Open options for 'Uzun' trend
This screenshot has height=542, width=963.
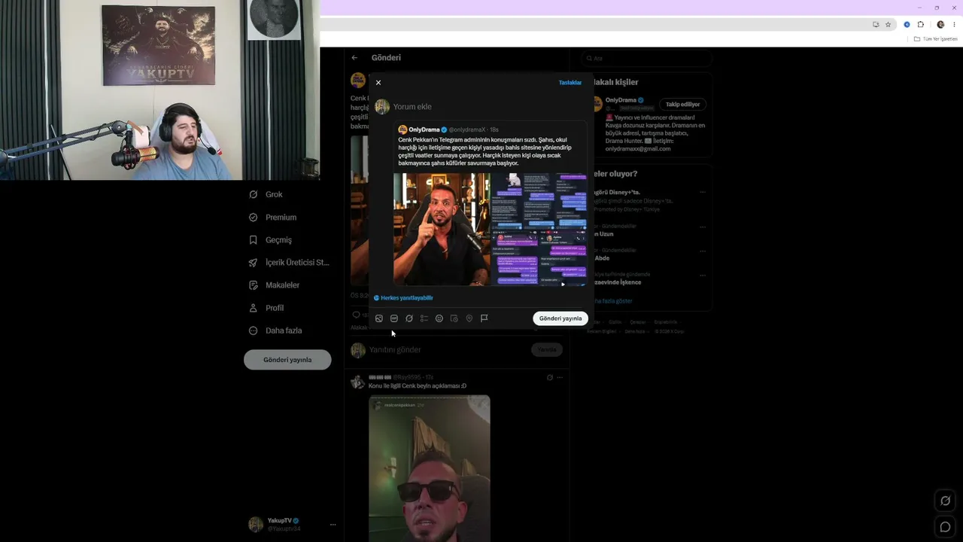coord(703,227)
